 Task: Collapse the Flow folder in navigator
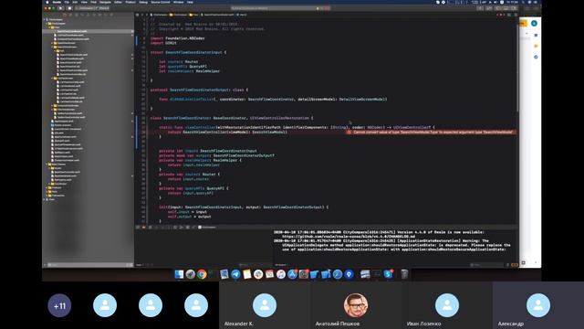(49, 27)
